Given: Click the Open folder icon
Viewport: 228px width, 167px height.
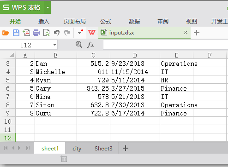Looking at the screenshot, I should click(x=6, y=33).
